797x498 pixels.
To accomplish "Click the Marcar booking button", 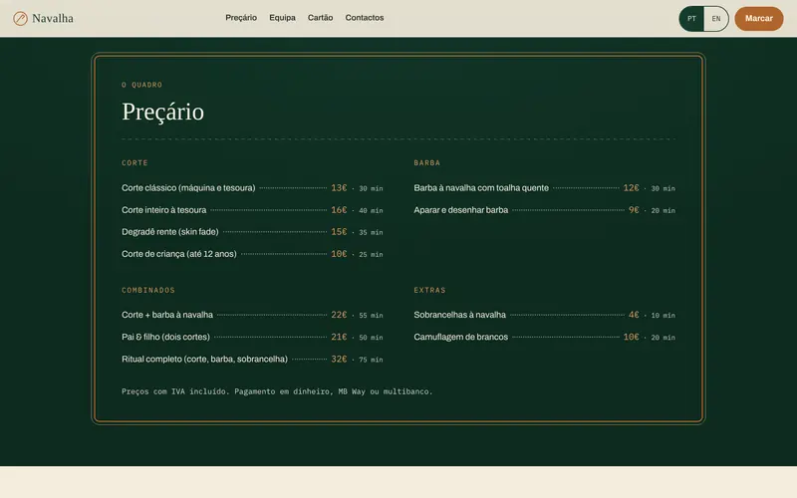I will (759, 18).
